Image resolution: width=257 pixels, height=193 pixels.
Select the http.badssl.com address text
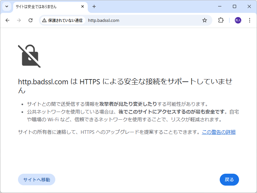coord(103,20)
